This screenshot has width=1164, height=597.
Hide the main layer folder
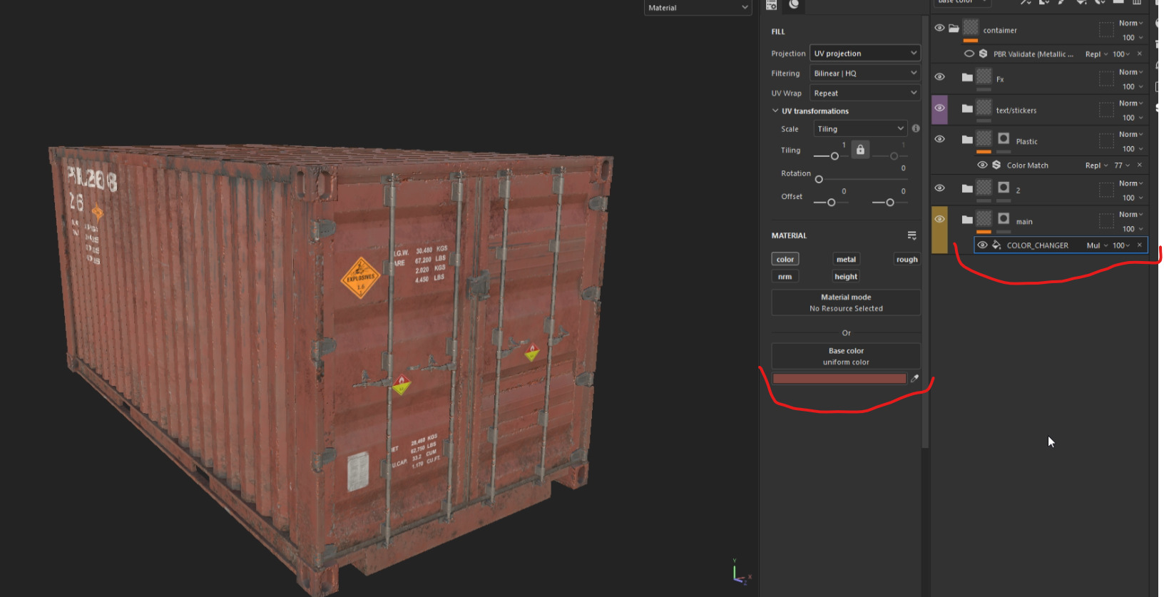pos(939,219)
